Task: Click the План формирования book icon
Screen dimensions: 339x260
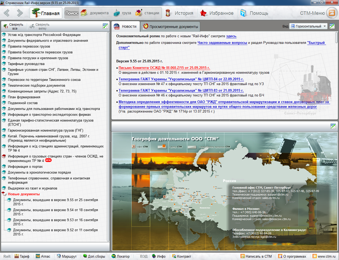Action: click(4, 97)
